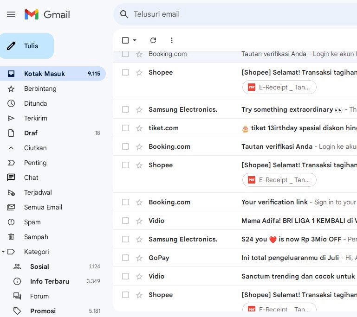Star the Samsung S24 email
357x317 pixels.
139,239
